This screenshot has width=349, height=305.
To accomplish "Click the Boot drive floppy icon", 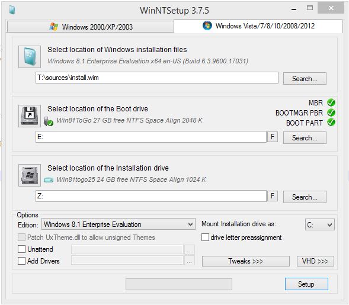I will (30, 116).
